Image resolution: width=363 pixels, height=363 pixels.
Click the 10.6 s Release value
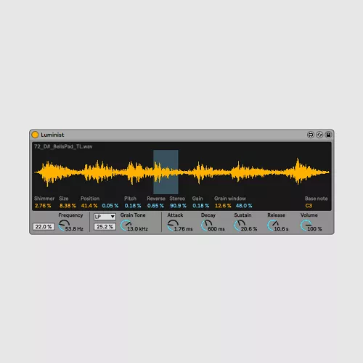click(x=281, y=229)
